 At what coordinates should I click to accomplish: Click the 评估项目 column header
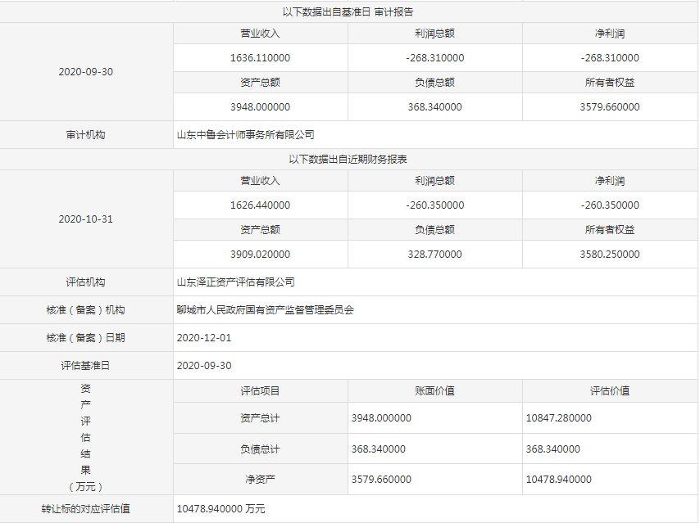pos(260,391)
